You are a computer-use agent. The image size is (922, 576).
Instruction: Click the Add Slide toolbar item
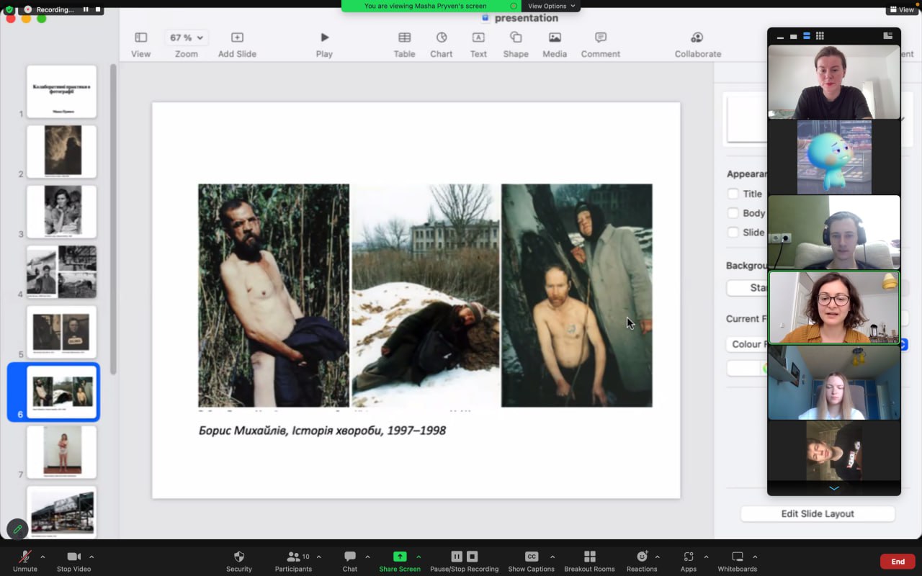pos(237,44)
